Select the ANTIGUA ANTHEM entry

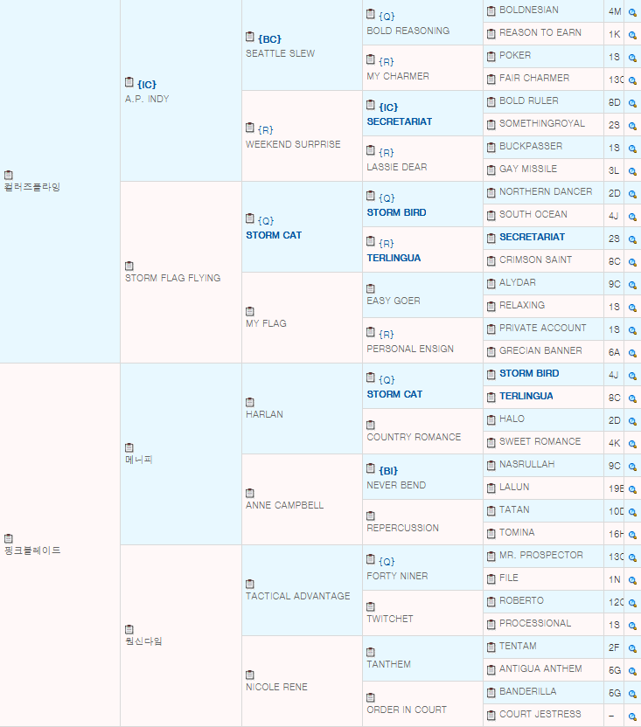[540, 668]
